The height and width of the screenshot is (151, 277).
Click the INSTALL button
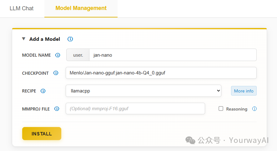pyautogui.click(x=42, y=134)
